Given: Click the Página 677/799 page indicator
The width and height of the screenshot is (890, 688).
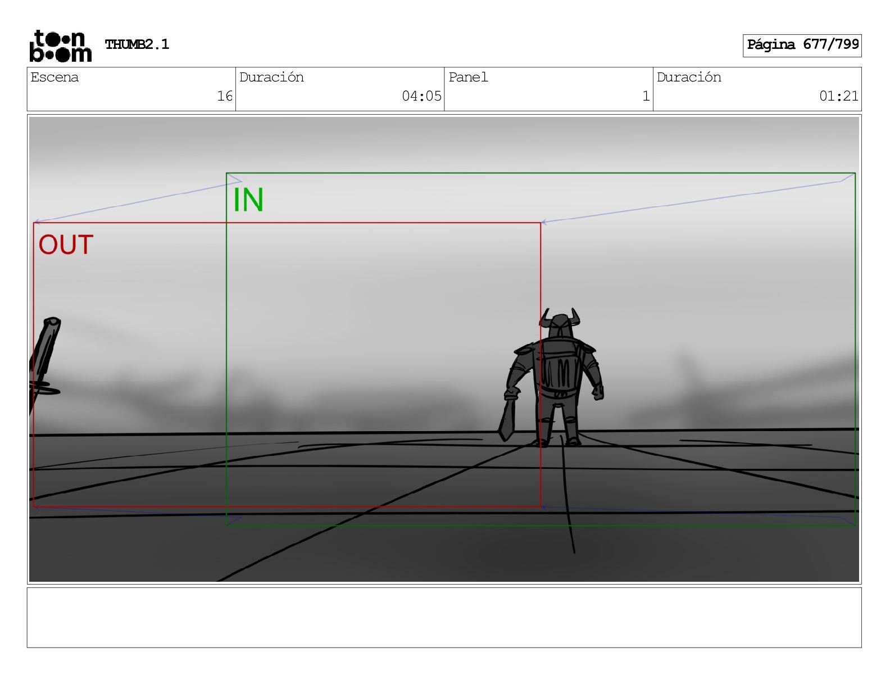Looking at the screenshot, I should pyautogui.click(x=802, y=45).
